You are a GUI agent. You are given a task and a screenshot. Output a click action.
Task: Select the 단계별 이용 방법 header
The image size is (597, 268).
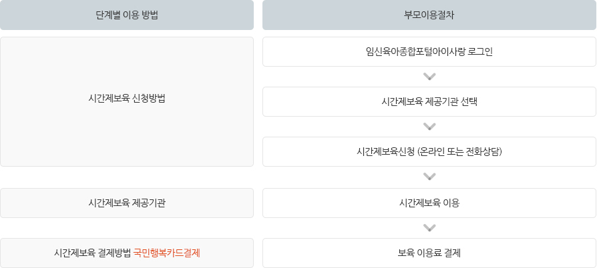tap(127, 15)
